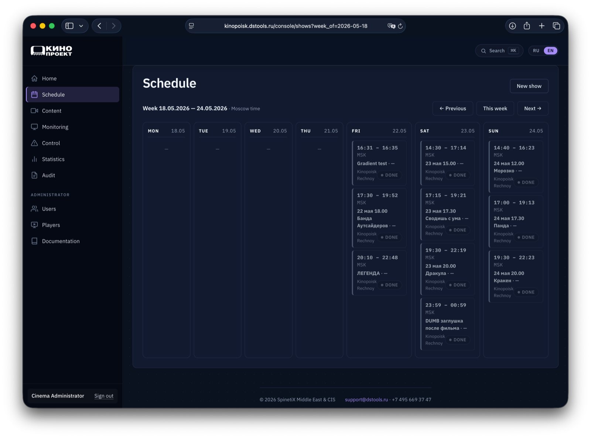Click the reload page icon

pos(400,26)
